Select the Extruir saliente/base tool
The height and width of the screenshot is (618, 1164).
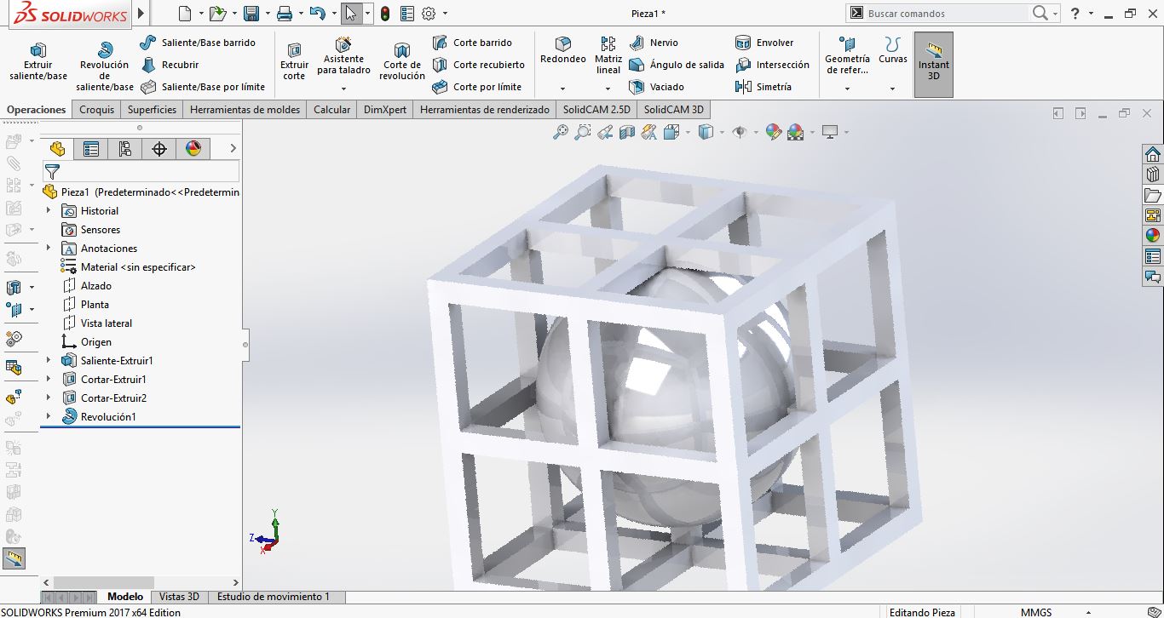[x=37, y=61]
